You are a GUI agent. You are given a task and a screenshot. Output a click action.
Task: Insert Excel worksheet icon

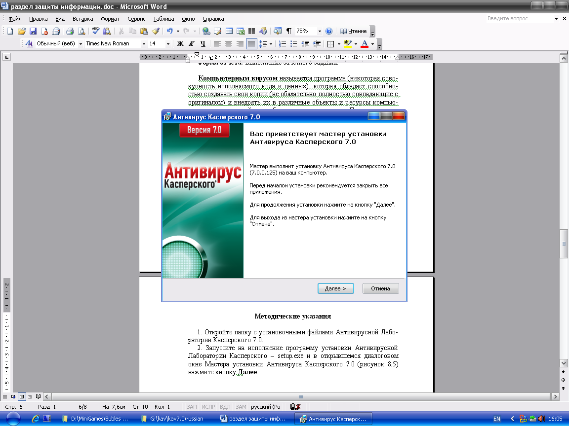(x=240, y=31)
